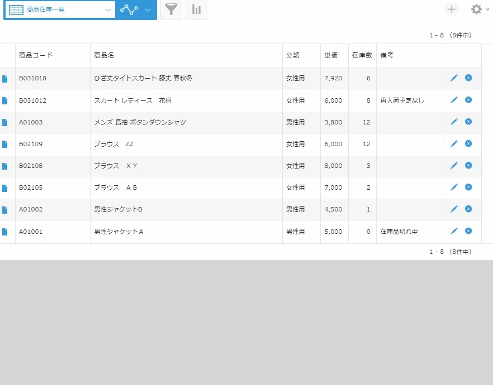Select product name ひざ丈タイトスカート 膝丈 春秋冬
Image resolution: width=493 pixels, height=385 pixels.
point(143,78)
